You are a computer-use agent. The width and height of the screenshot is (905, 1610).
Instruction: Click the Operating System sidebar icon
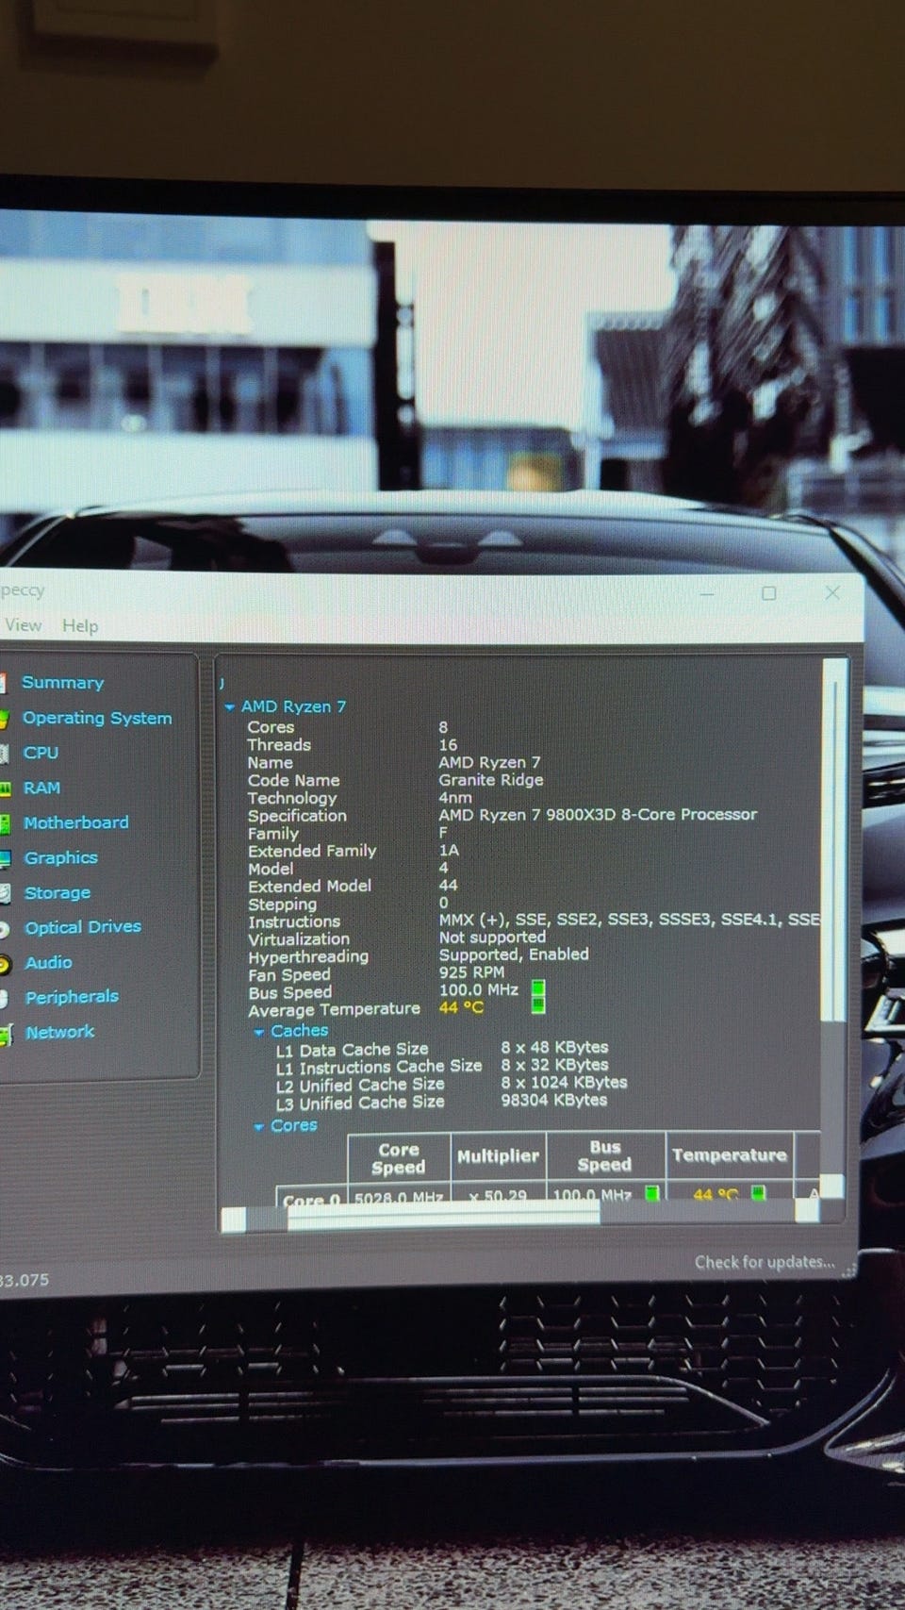coord(5,719)
